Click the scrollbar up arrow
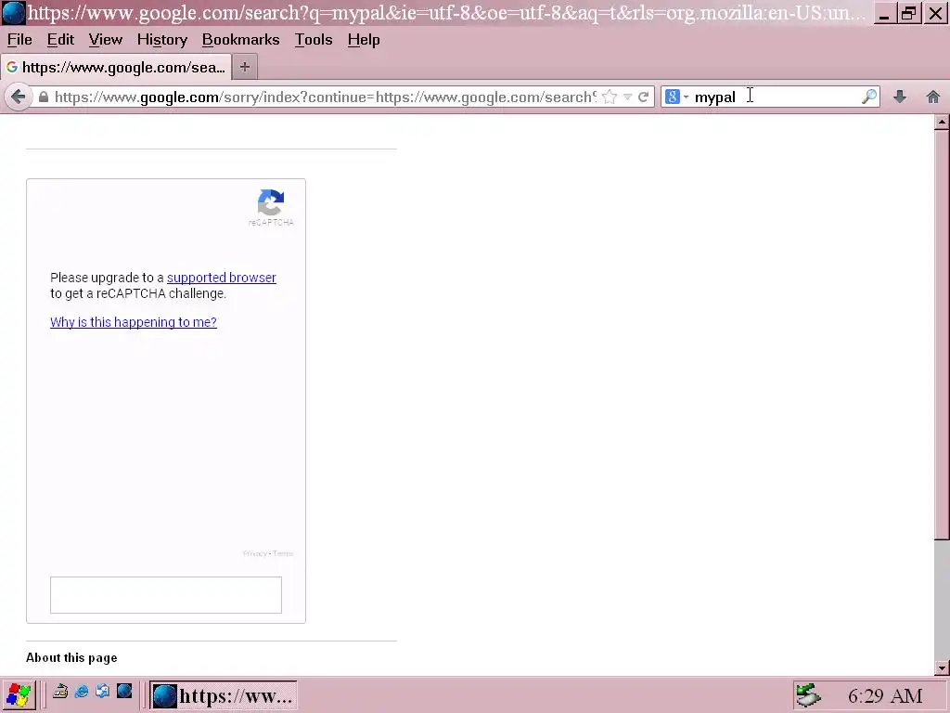 click(942, 122)
